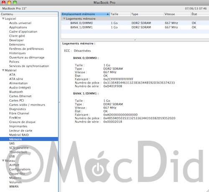The width and height of the screenshot is (209, 192).
Task: Open Cartes Ethernet item
Action: (x=20, y=96)
